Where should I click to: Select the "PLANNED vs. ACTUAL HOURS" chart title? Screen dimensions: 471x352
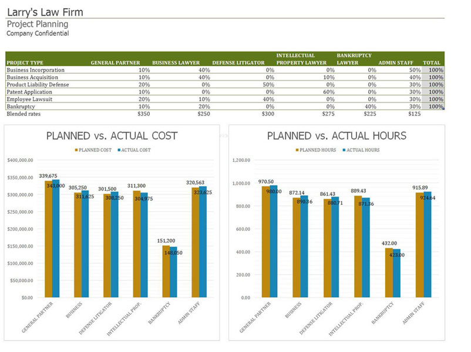[x=337, y=136]
